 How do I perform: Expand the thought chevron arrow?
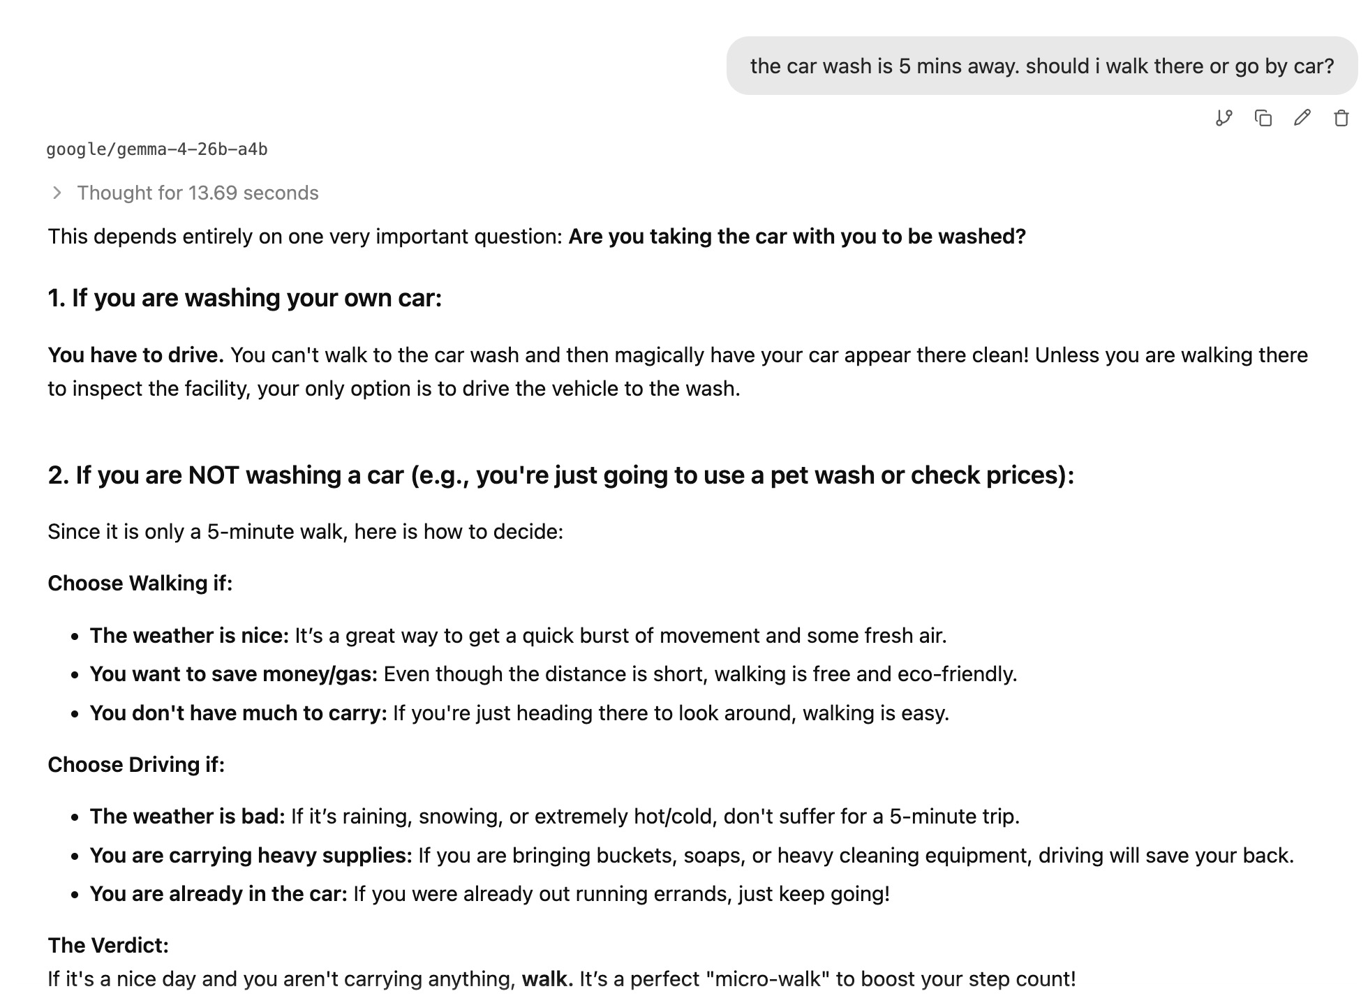57,193
